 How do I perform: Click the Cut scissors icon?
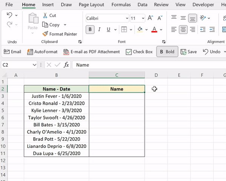[x=45, y=15]
